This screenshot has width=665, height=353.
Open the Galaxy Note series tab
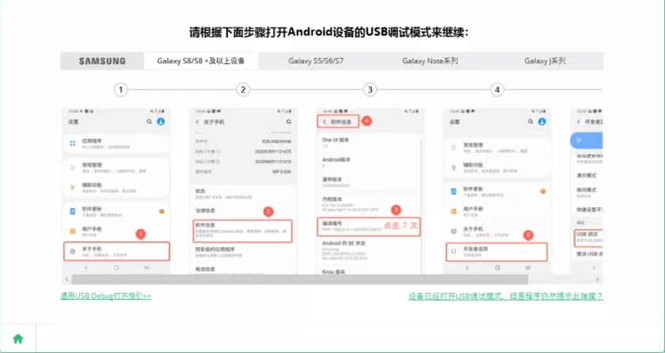[x=430, y=61]
